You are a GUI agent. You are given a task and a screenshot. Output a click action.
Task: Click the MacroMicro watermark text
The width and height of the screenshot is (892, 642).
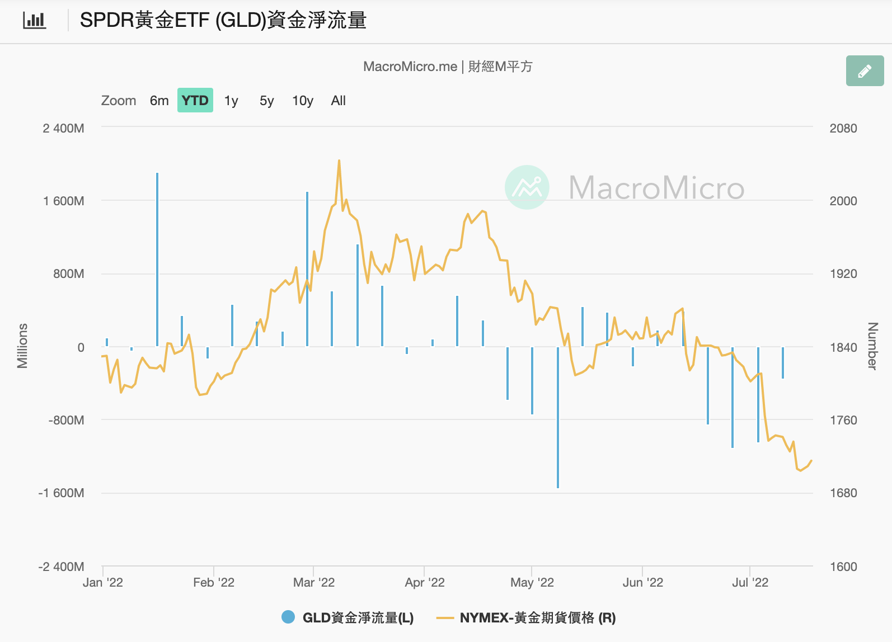[656, 188]
